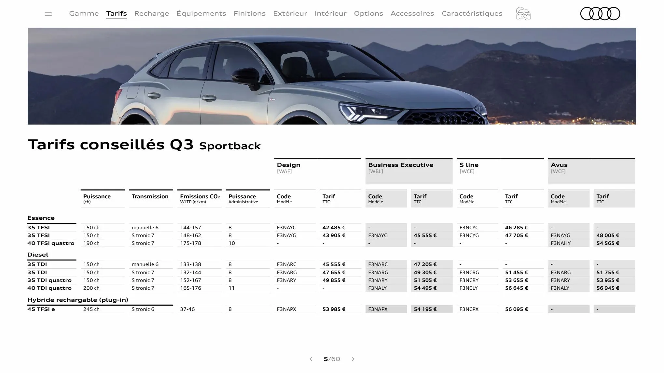Viewport: 664px width, 373px height.
Task: Click emissions value 133-138
Action: [x=191, y=264]
